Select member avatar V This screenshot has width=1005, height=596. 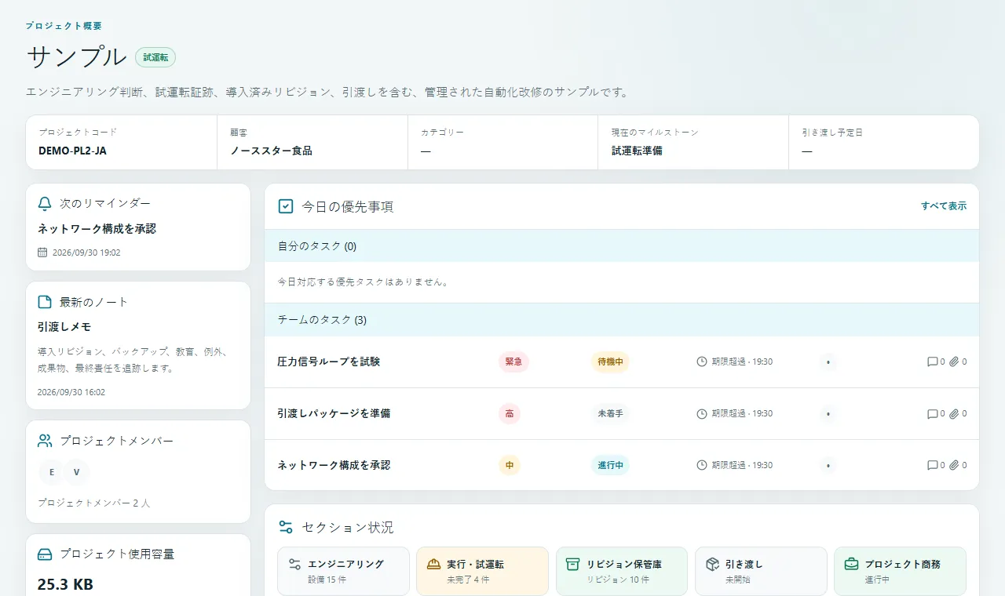(76, 472)
